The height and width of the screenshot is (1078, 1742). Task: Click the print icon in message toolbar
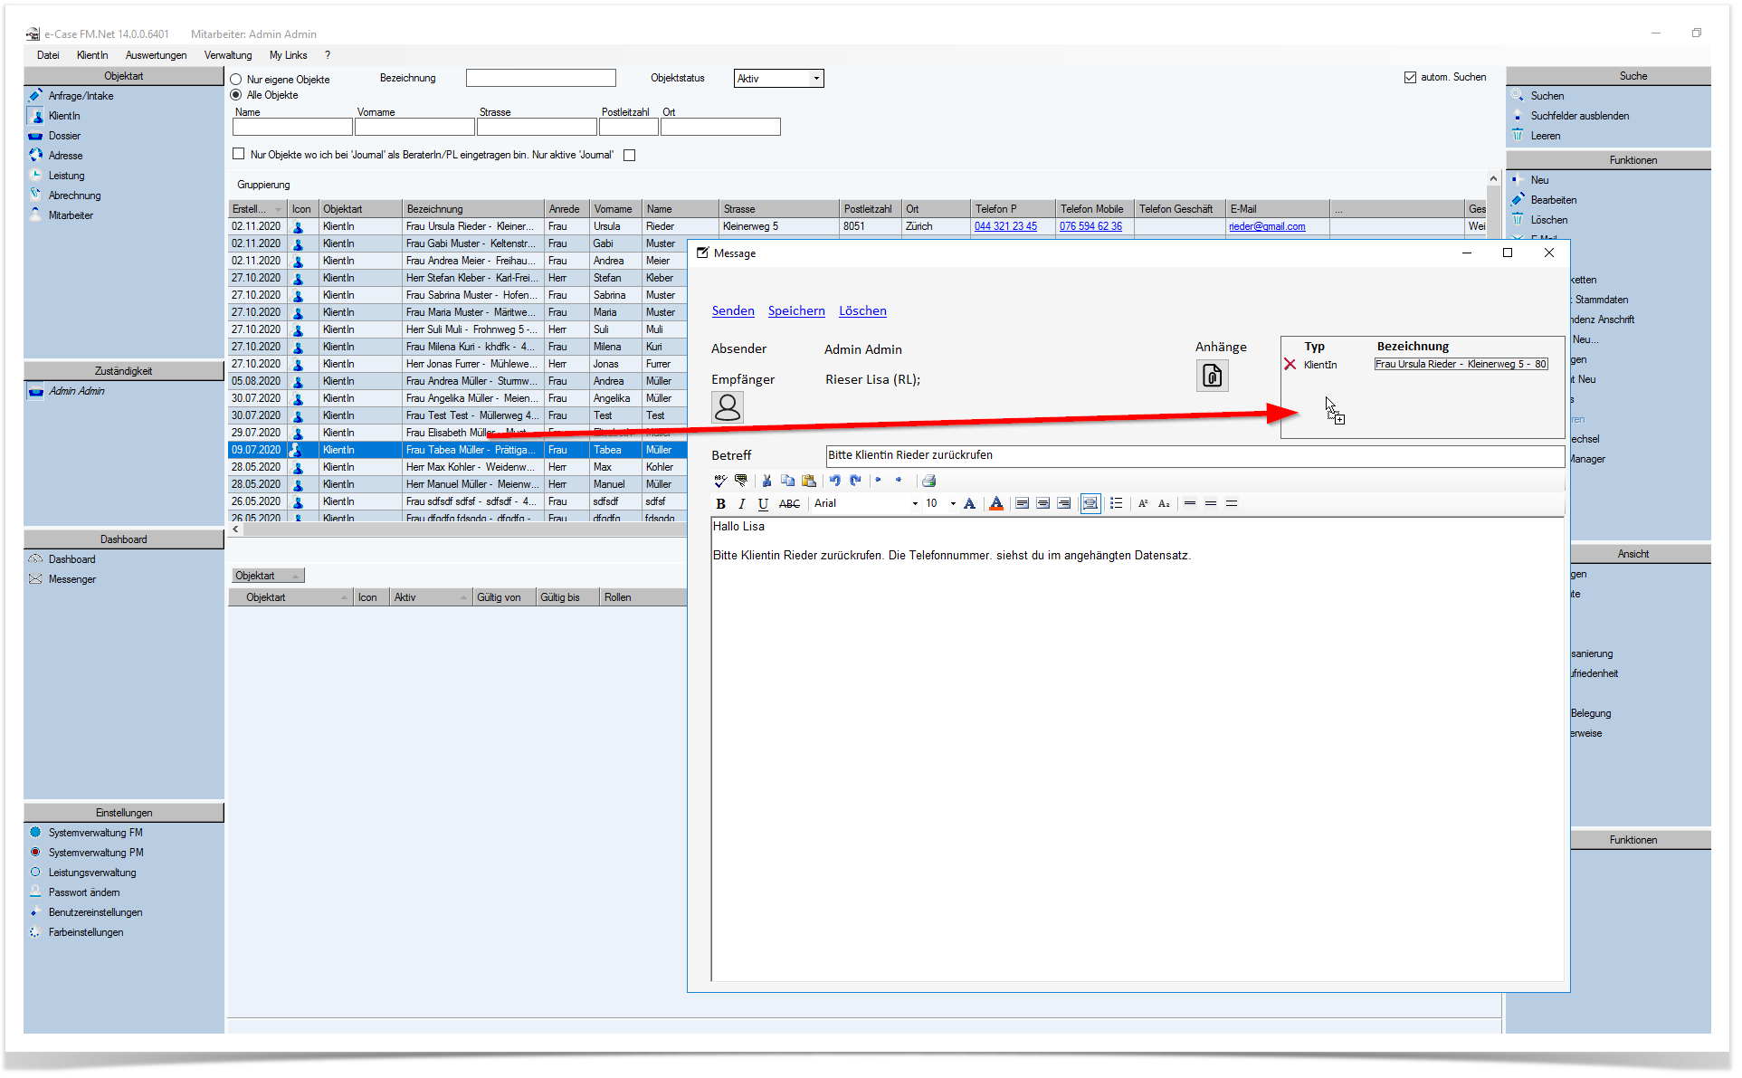point(928,481)
